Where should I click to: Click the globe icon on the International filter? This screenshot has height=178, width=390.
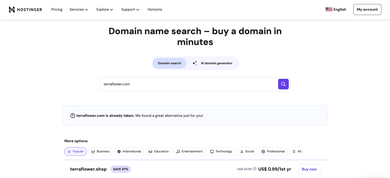118,151
